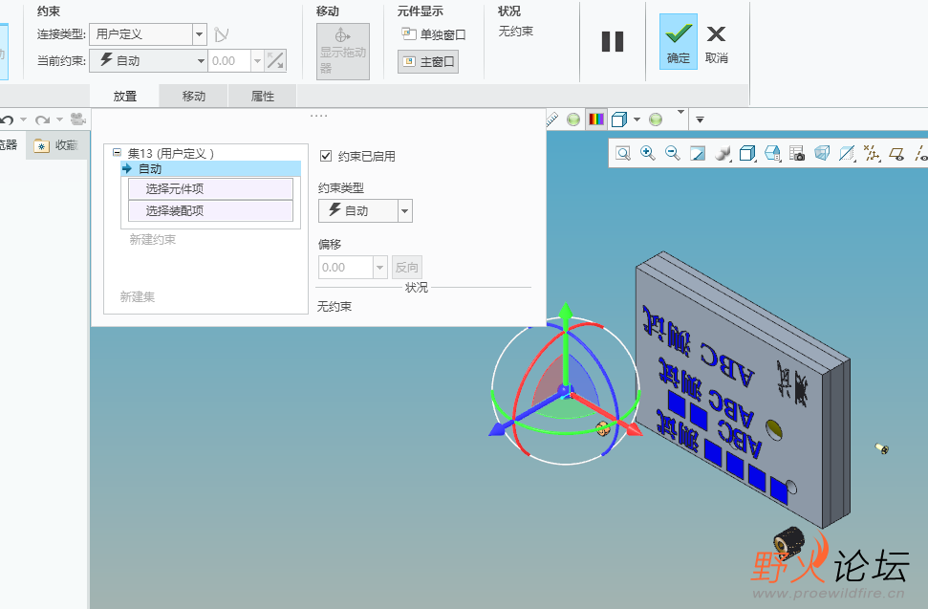Open the undo history dropdown arrow
This screenshot has height=609, width=928.
[23, 120]
